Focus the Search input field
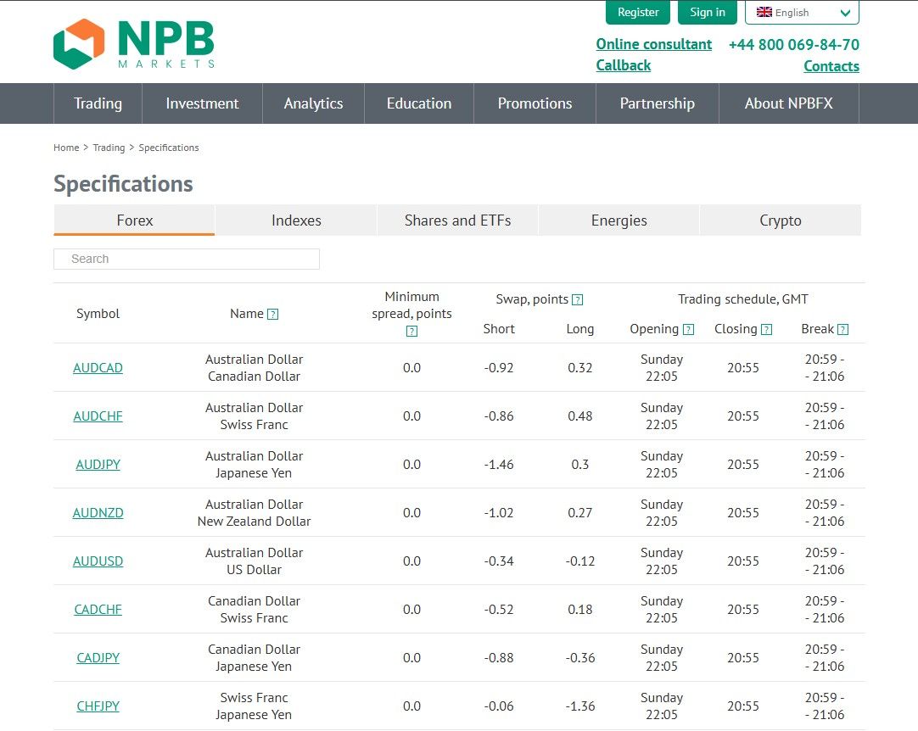The height and width of the screenshot is (731, 918). click(186, 259)
